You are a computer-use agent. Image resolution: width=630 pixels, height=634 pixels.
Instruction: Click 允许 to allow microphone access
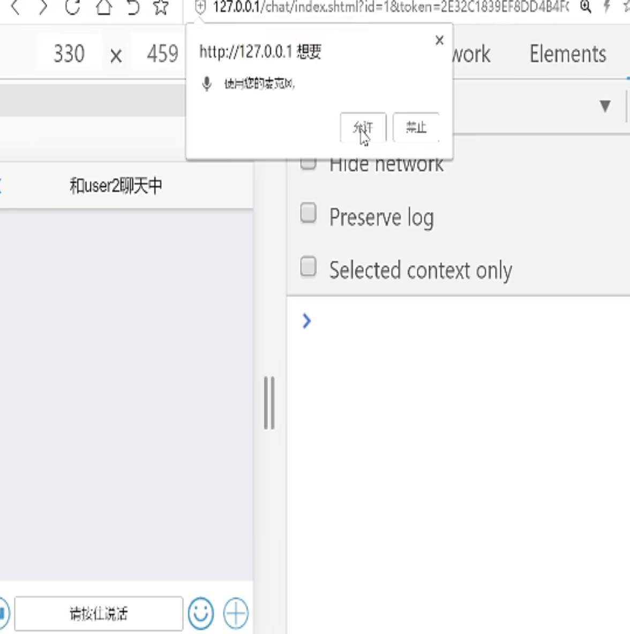pyautogui.click(x=363, y=127)
